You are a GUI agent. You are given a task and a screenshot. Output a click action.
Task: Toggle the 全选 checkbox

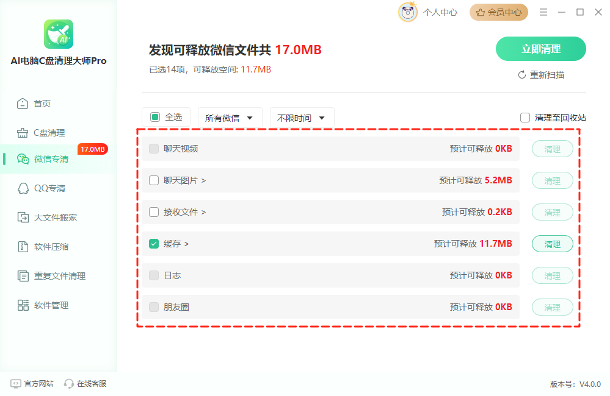point(155,117)
